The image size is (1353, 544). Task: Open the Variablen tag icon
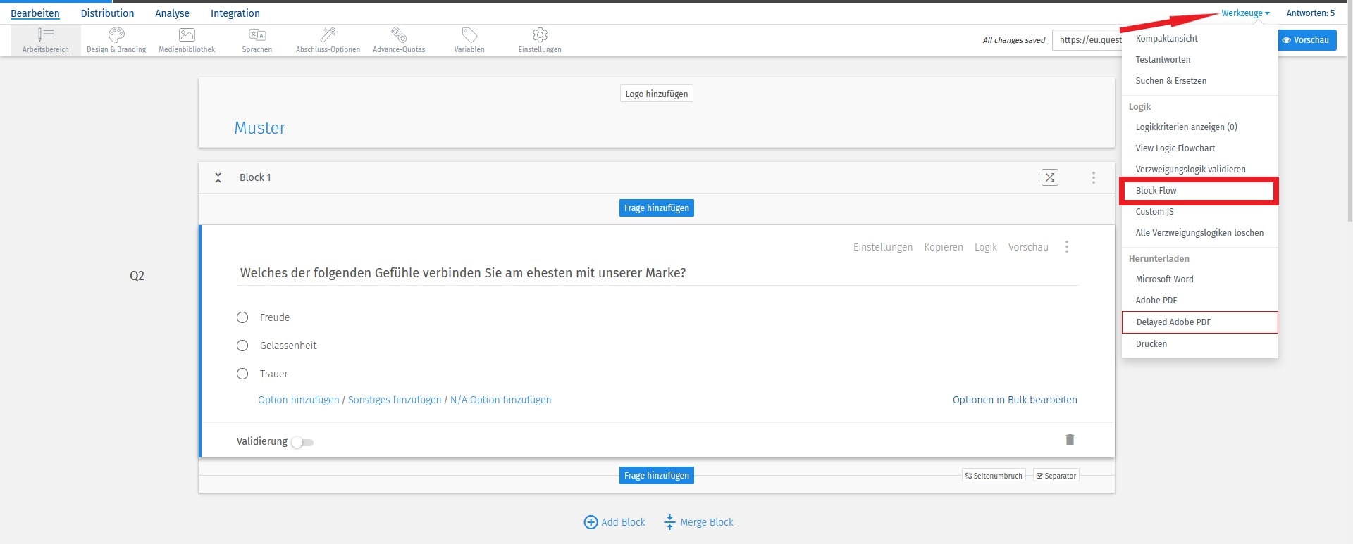point(469,34)
